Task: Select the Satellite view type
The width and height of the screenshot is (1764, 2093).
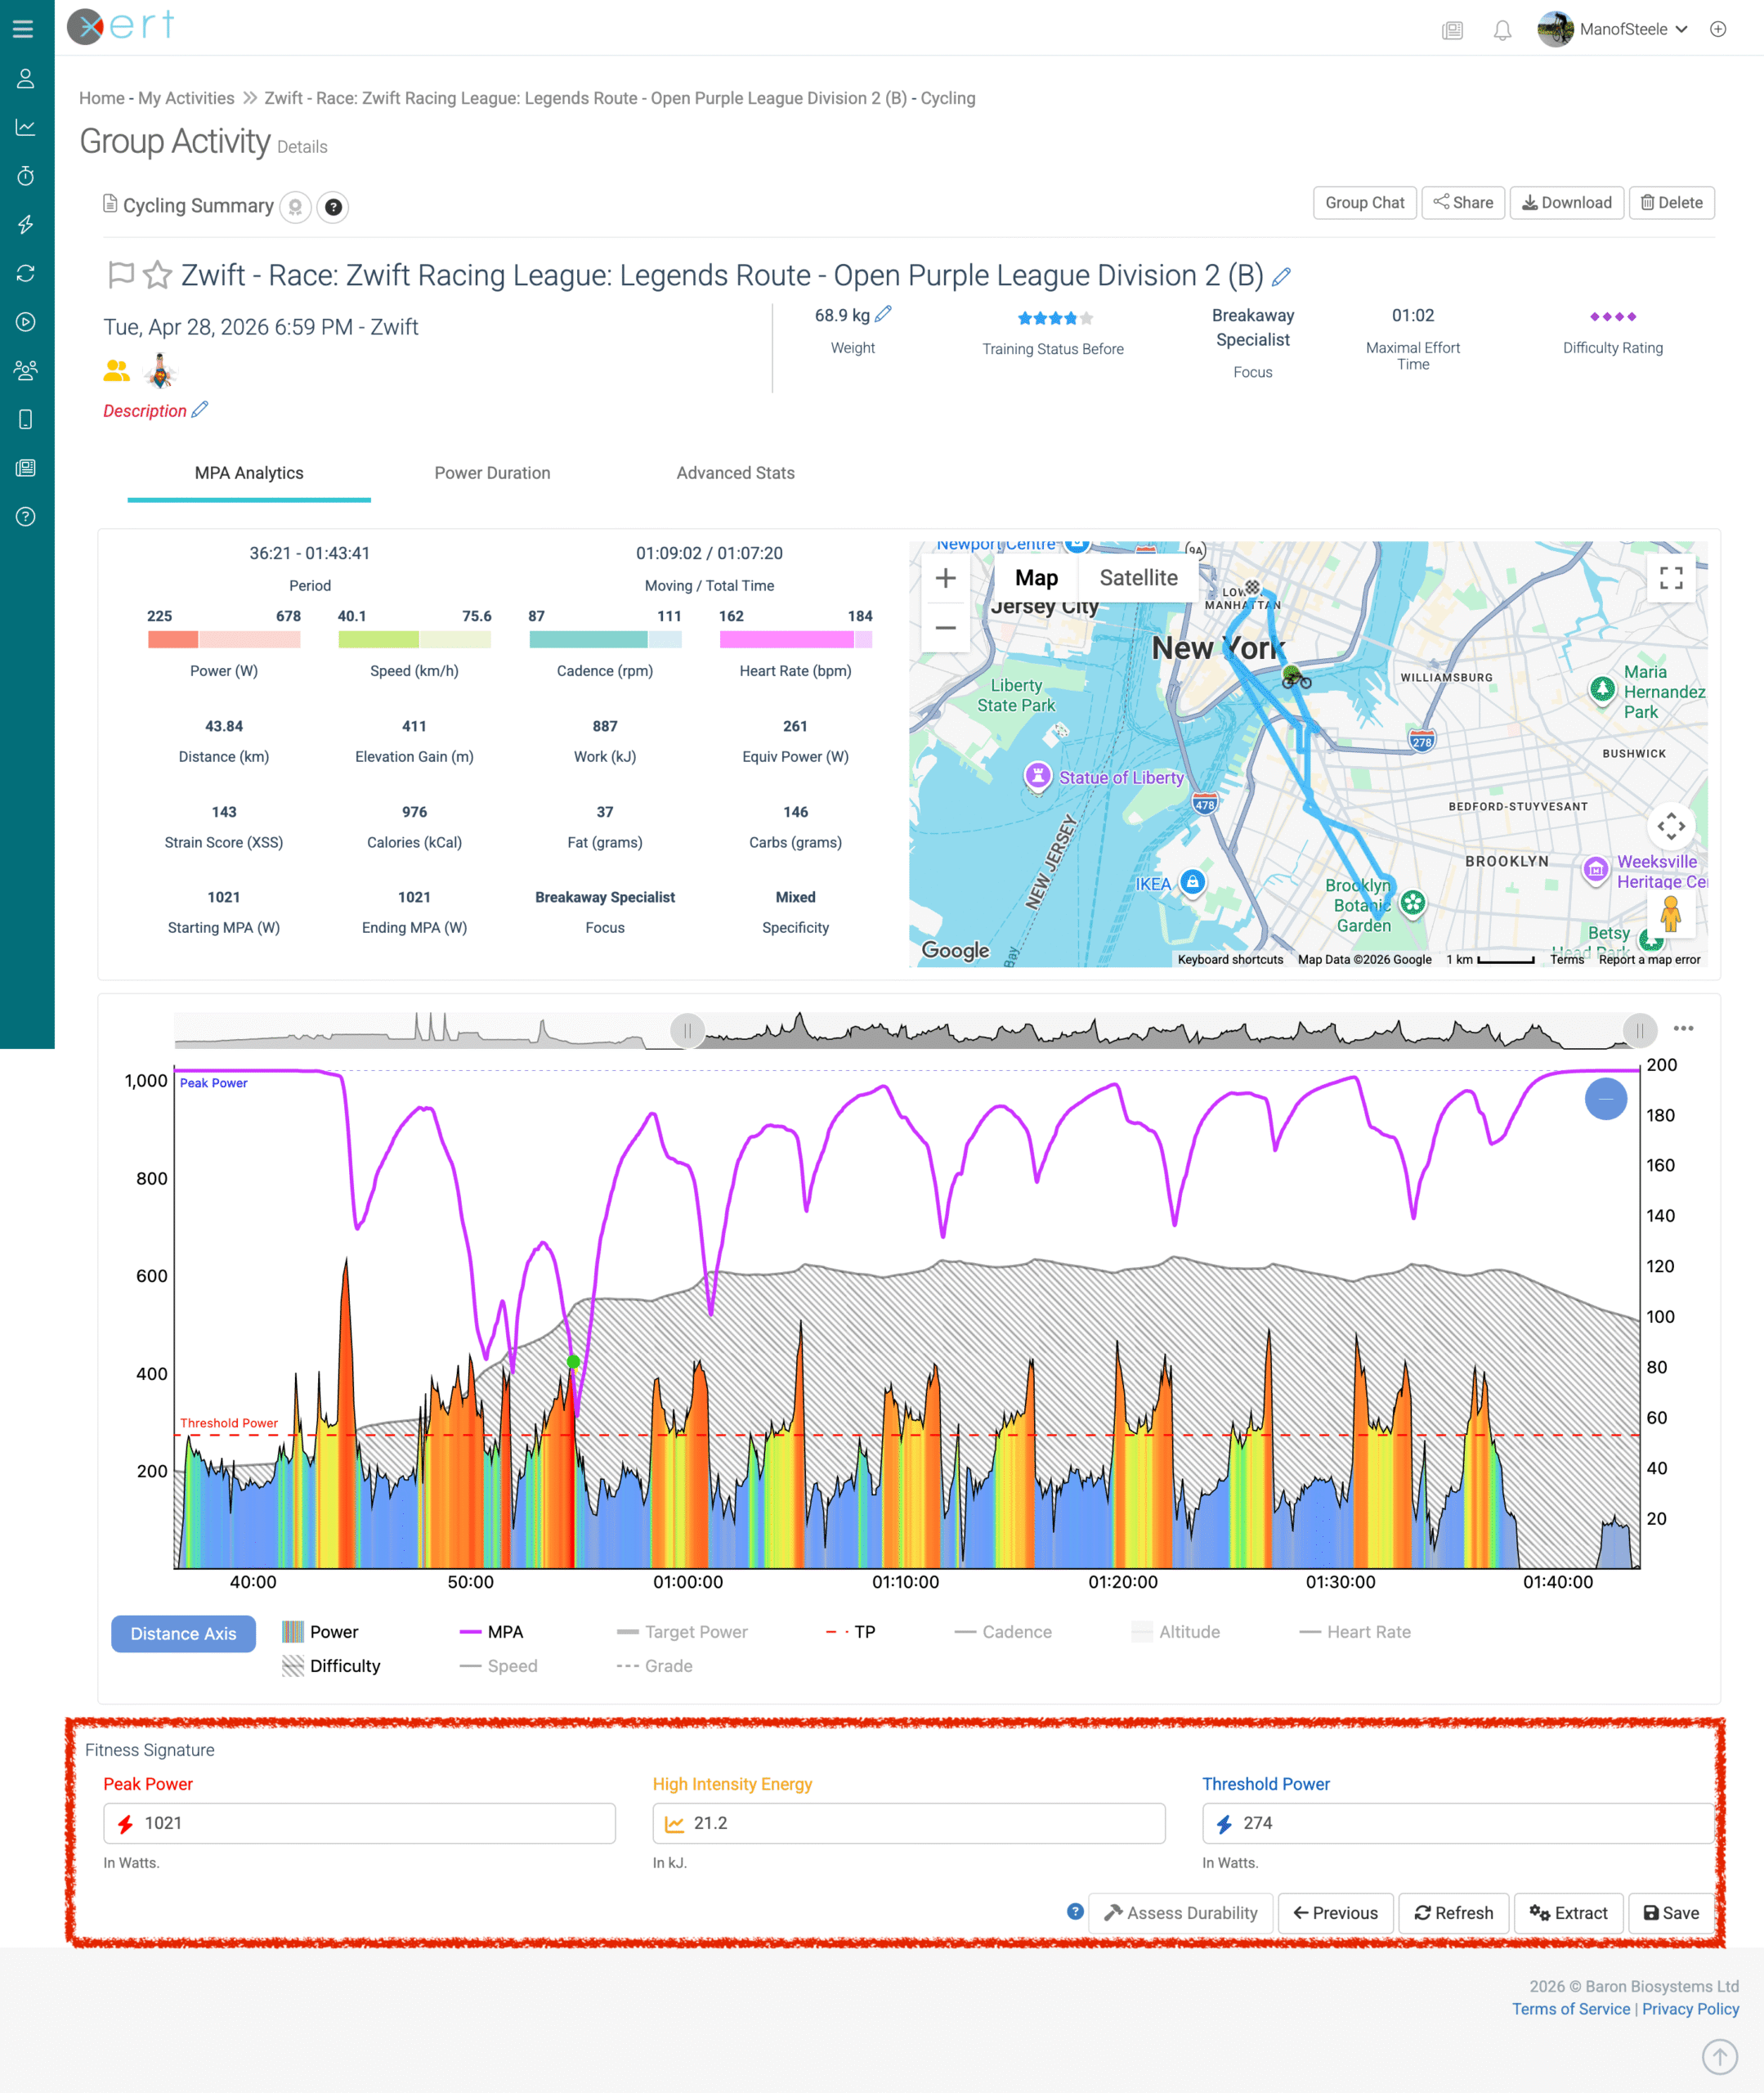Action: [x=1138, y=578]
